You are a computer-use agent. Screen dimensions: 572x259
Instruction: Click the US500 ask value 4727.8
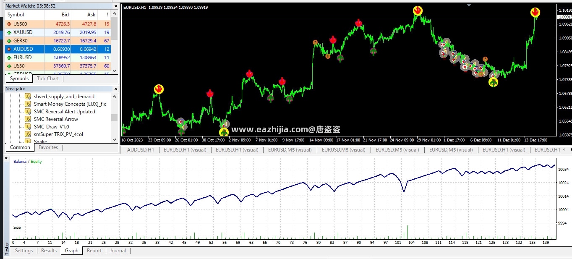pos(89,24)
